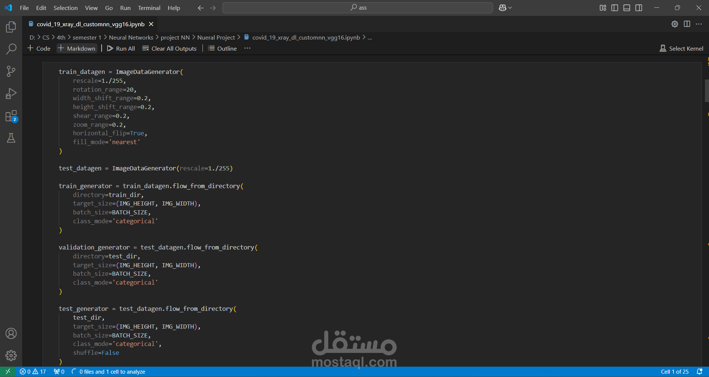Open the Selection menu
709x377 pixels.
tap(65, 8)
